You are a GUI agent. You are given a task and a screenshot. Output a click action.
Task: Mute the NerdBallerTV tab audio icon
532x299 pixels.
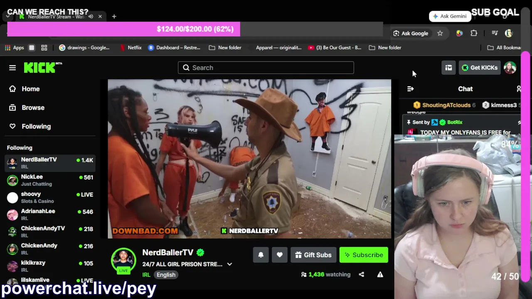click(x=91, y=17)
